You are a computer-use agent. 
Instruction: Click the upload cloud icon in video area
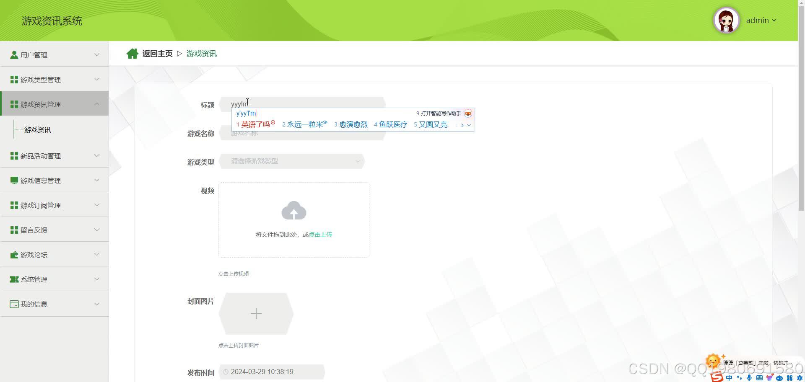click(x=293, y=211)
